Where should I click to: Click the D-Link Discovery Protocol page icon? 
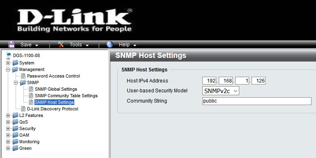[23, 109]
